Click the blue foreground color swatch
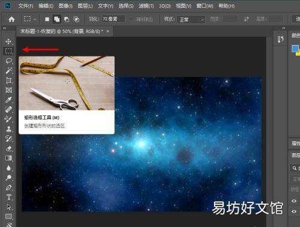The image size is (300, 227). 295,49
